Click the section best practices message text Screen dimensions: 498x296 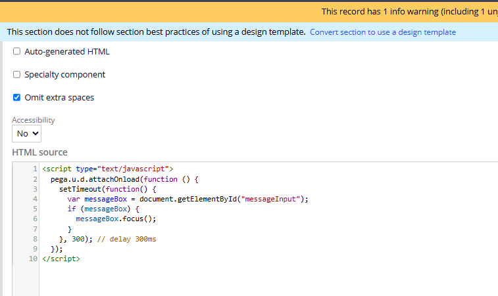click(156, 32)
